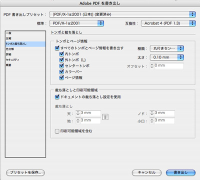Click the 小口 bleed stepper arrows

tap(152, 120)
